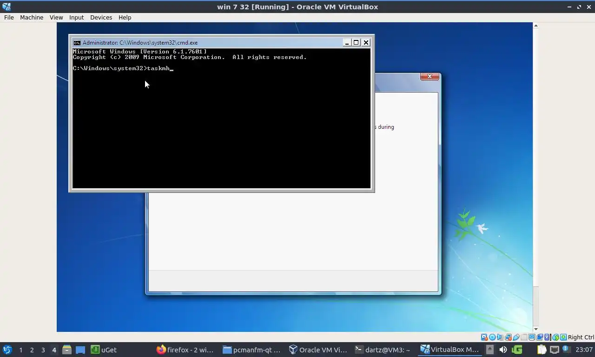Open the Machine menu

pos(32,17)
